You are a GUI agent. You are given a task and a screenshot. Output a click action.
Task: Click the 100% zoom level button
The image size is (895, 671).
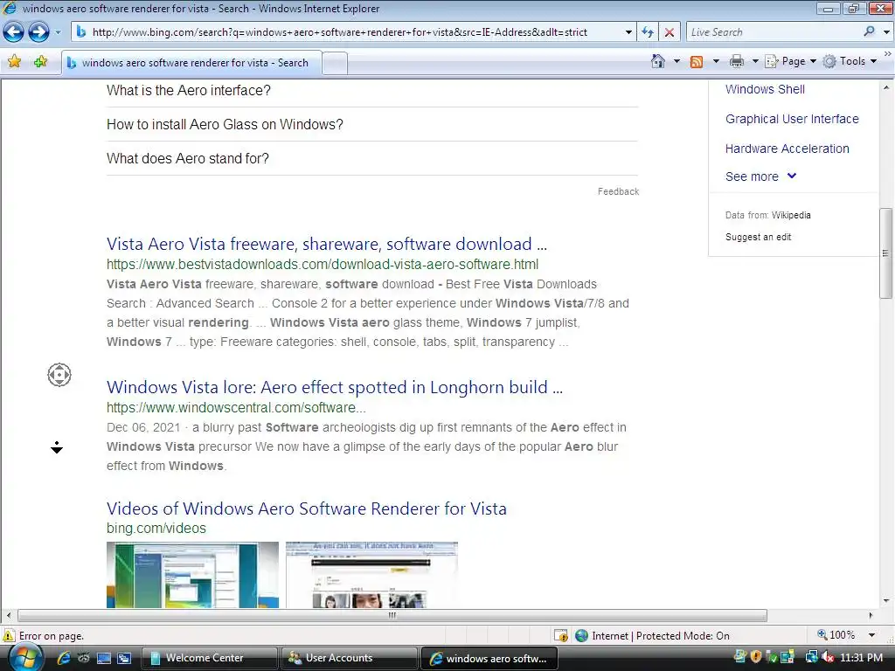click(x=836, y=635)
